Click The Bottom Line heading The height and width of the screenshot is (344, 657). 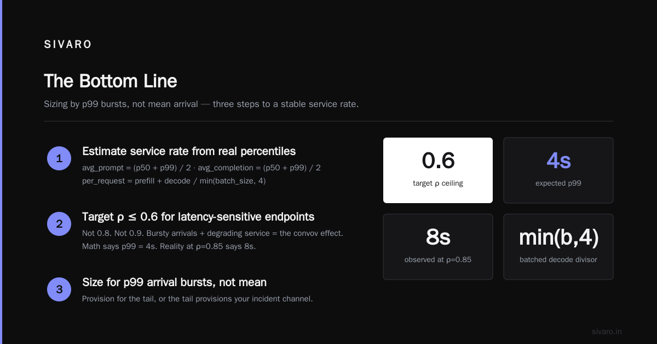(x=111, y=81)
